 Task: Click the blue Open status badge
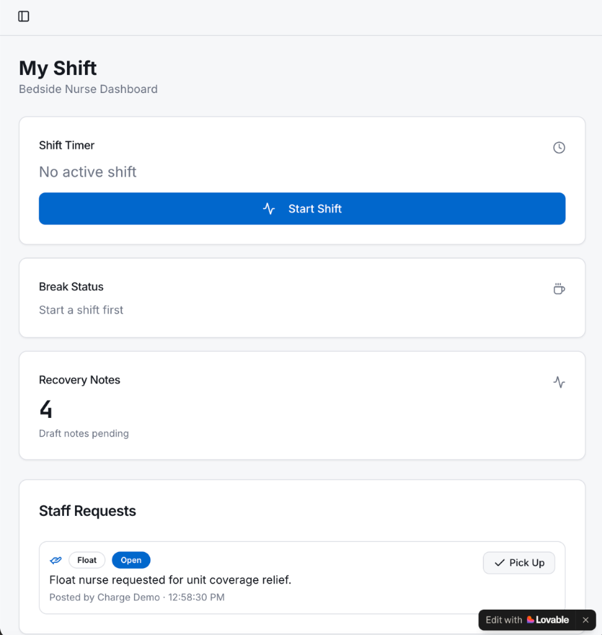pyautogui.click(x=131, y=561)
